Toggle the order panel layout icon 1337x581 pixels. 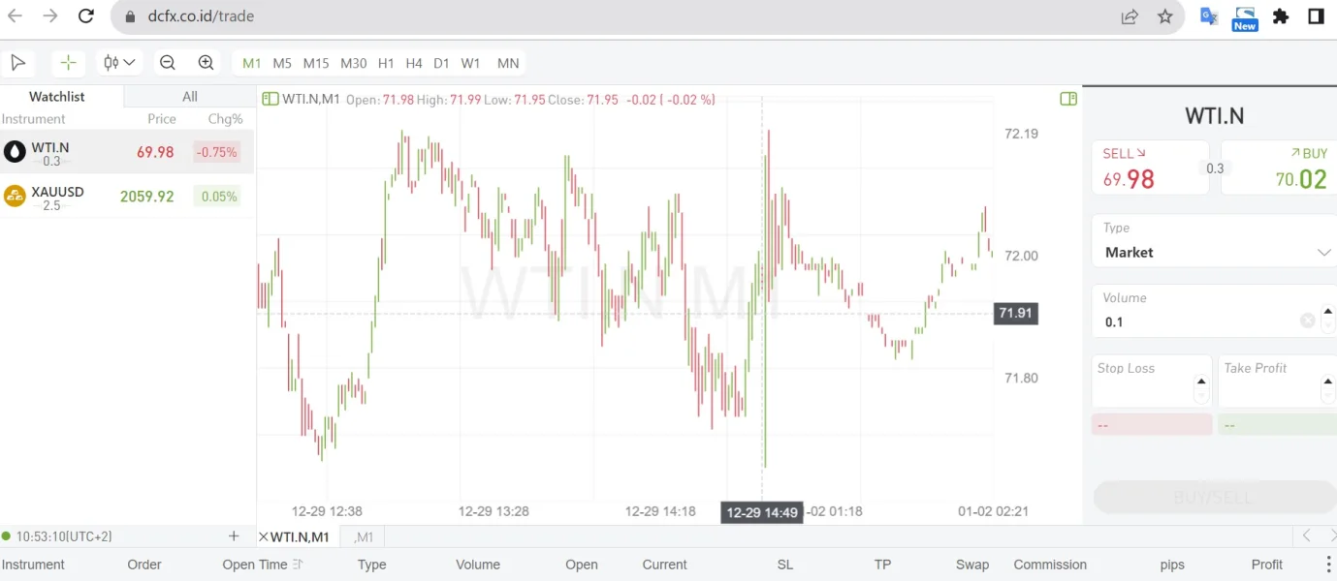1068,99
